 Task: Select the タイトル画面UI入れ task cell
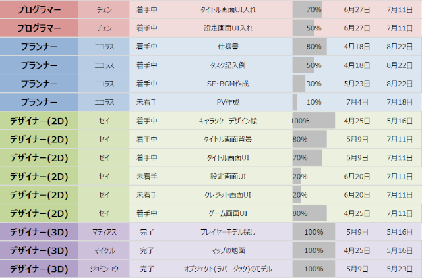[x=227, y=10]
